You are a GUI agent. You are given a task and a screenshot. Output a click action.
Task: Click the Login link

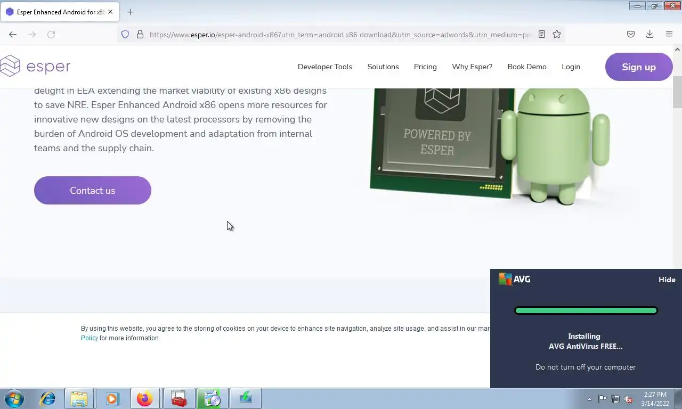571,67
